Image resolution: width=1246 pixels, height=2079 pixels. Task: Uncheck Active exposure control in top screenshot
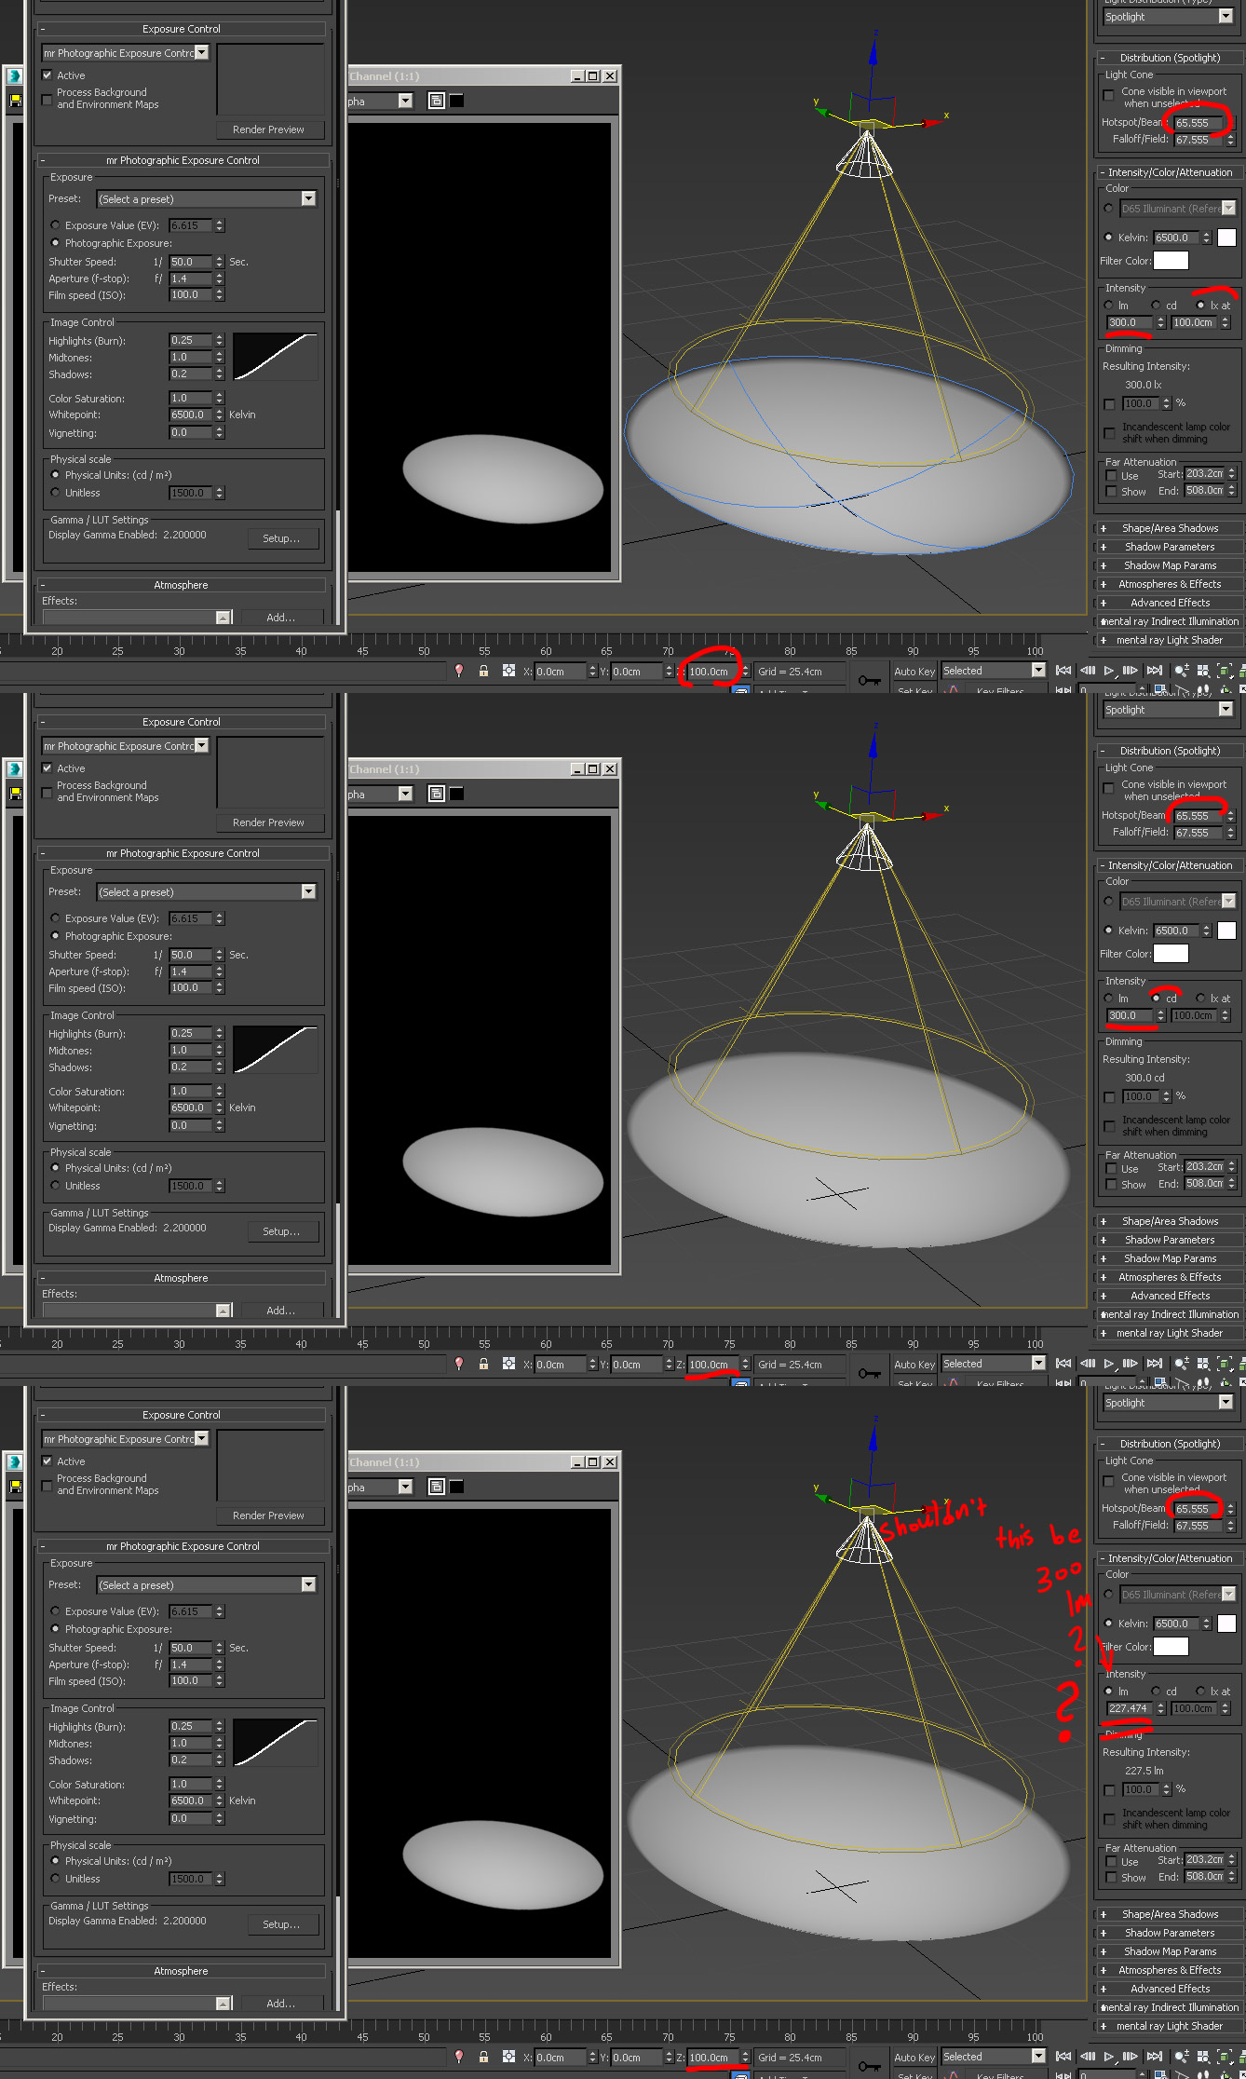pos(47,75)
